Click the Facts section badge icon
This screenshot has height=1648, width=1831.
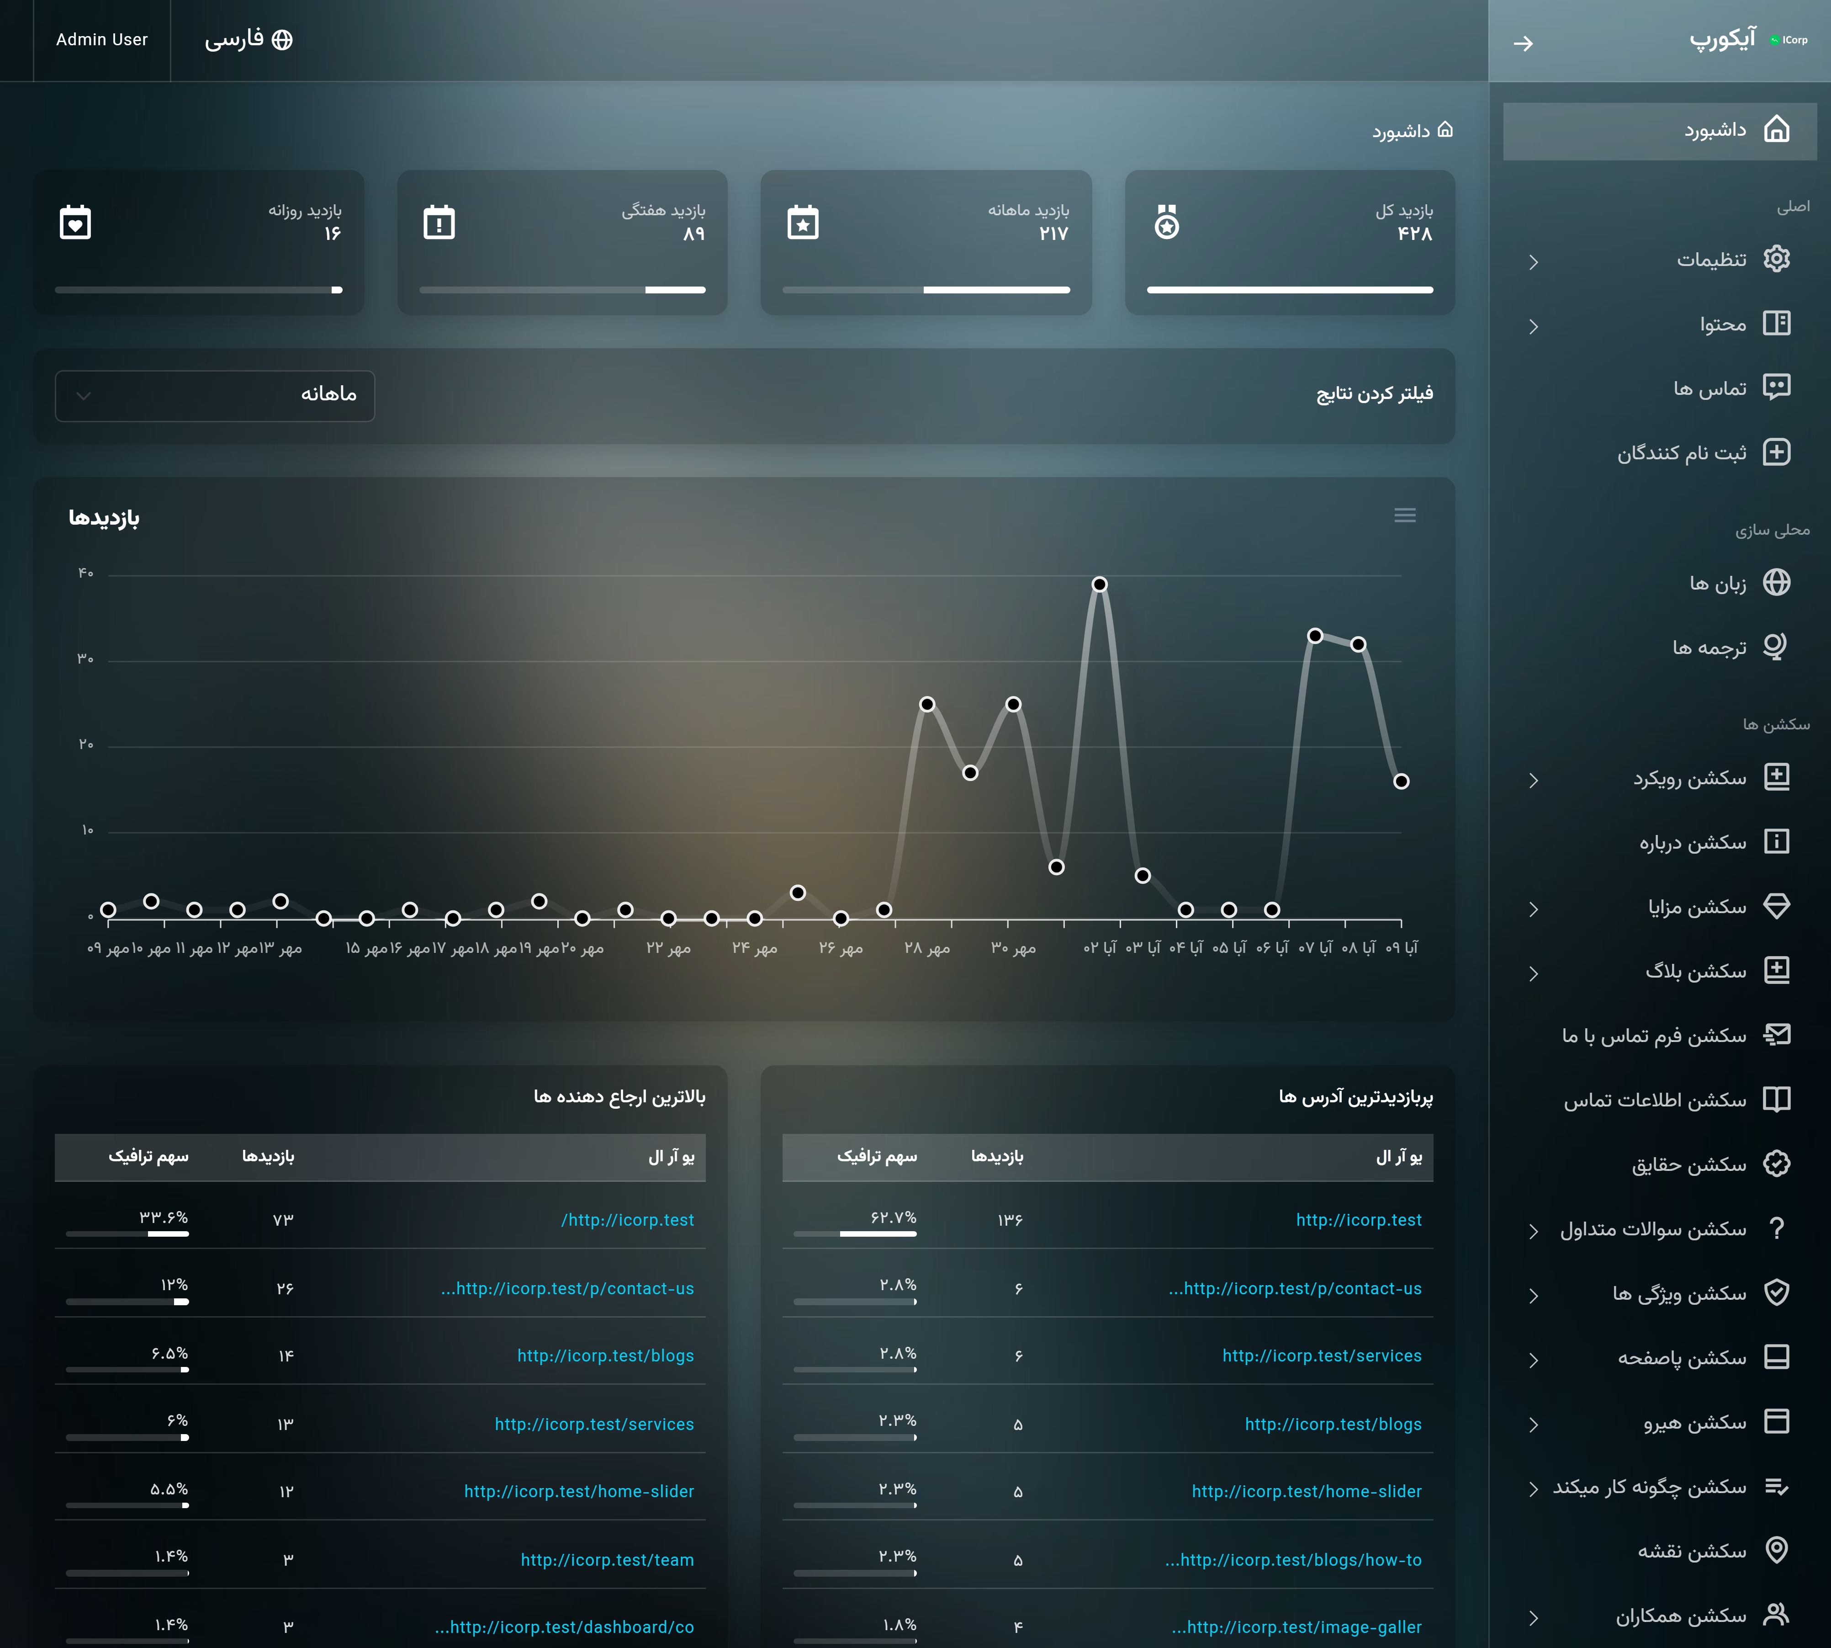point(1776,1164)
